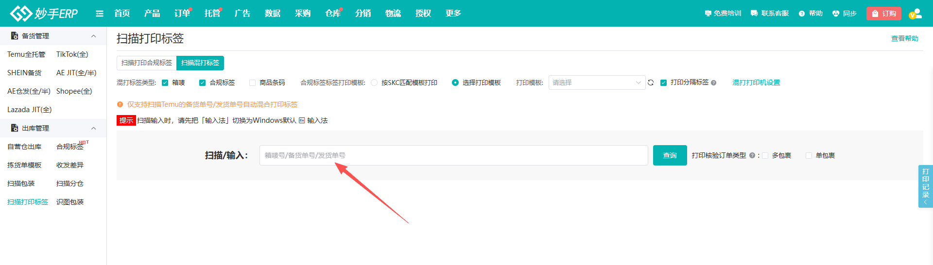Open the 订单 menu
The image size is (933, 265).
pyautogui.click(x=182, y=14)
